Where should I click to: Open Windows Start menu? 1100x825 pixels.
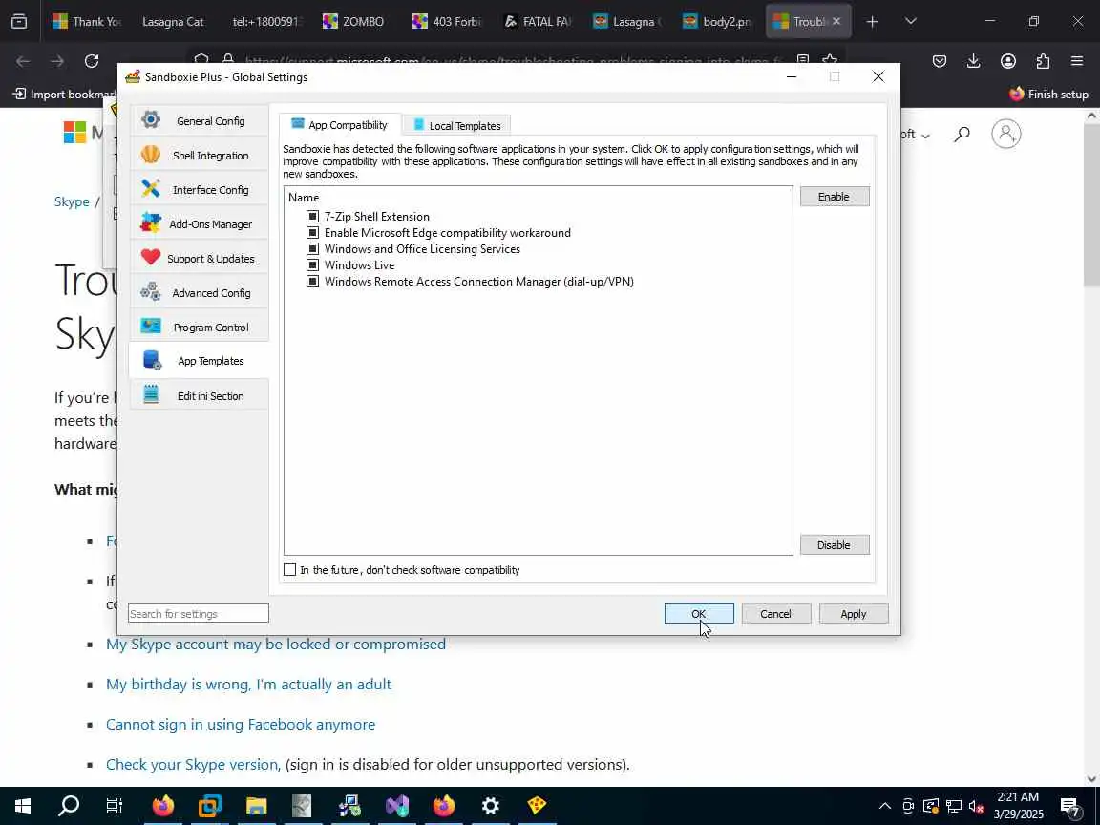(23, 806)
